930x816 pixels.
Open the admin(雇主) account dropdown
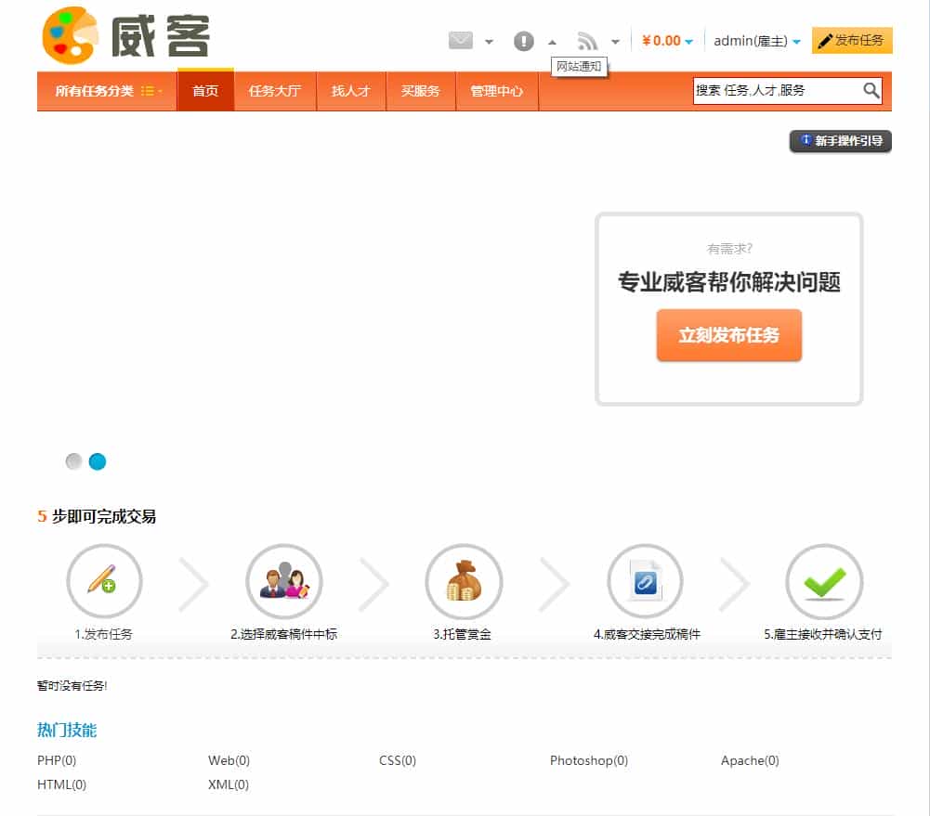(x=757, y=41)
